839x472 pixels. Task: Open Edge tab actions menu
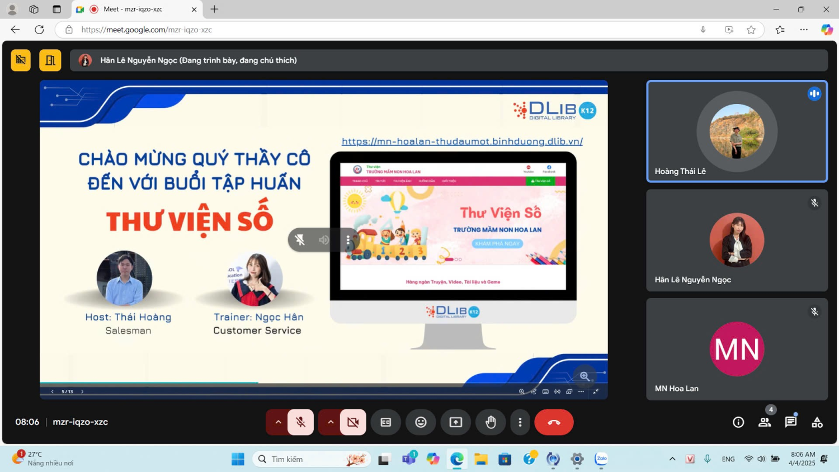click(x=56, y=10)
